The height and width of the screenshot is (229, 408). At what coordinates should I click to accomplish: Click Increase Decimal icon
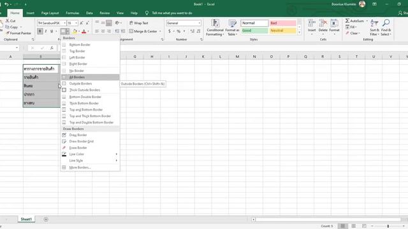point(193,31)
